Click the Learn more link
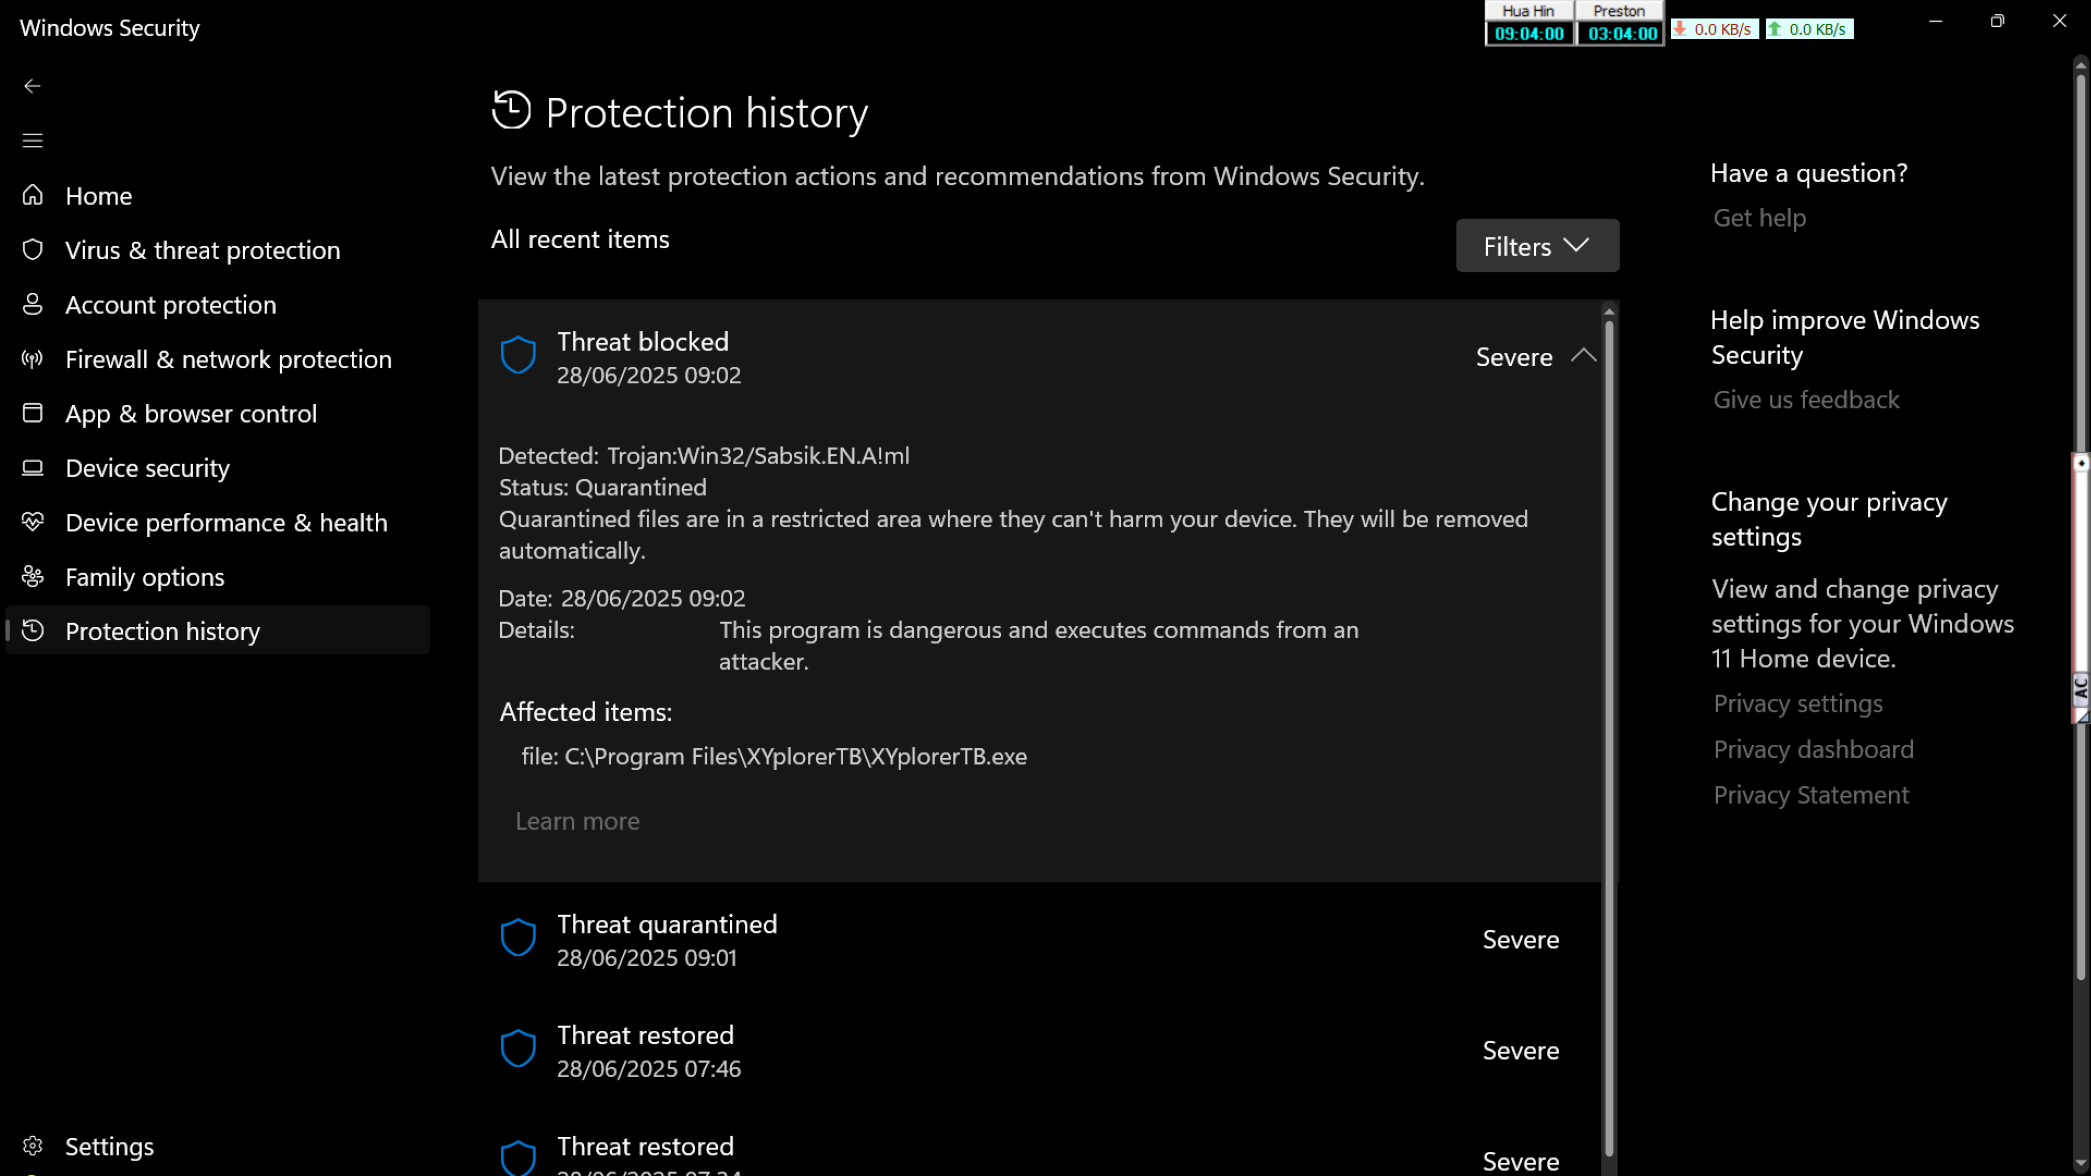This screenshot has height=1176, width=2091. (577, 821)
